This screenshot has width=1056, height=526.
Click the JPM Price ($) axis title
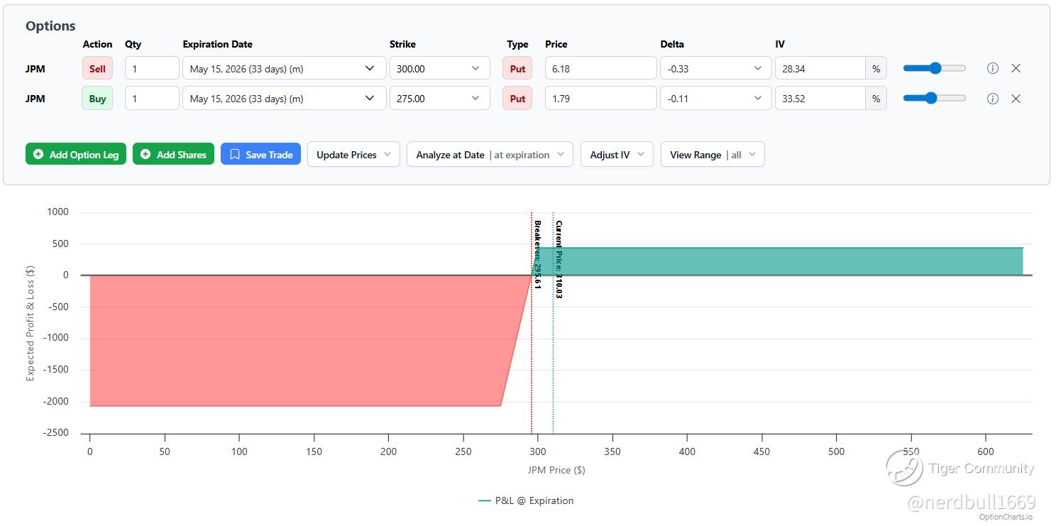(556, 470)
